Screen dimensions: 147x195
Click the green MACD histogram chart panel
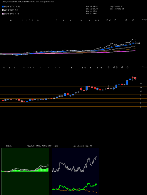(x=25, y=171)
